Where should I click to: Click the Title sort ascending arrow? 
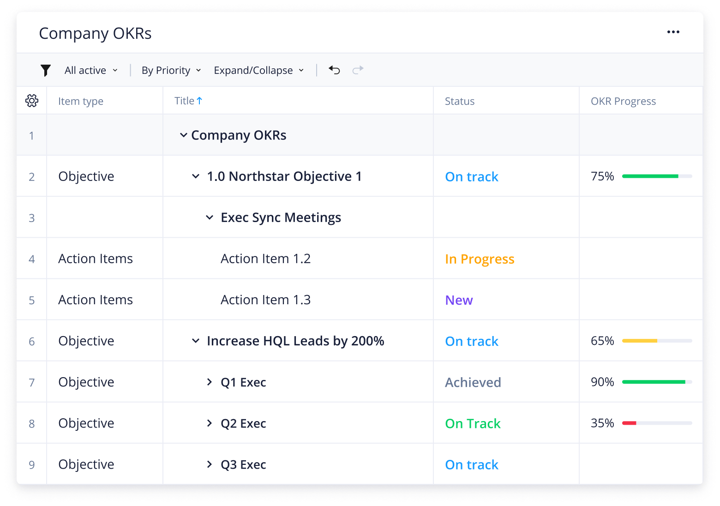point(199,101)
